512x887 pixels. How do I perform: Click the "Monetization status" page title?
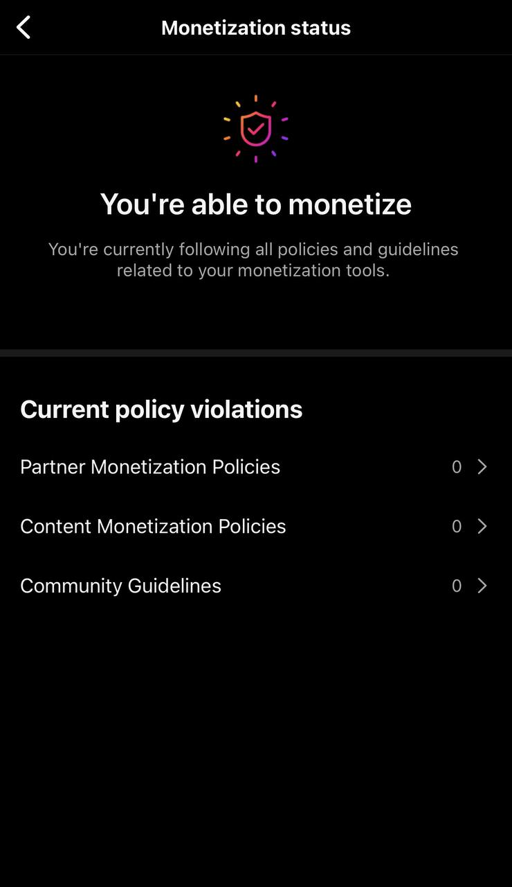point(256,28)
